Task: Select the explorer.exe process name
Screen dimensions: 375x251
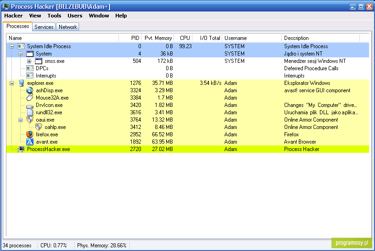Action: (40, 83)
